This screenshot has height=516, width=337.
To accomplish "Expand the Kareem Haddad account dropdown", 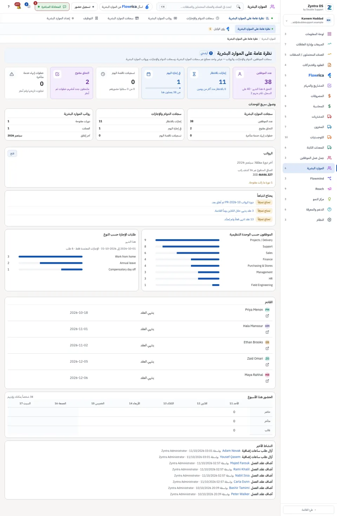I will point(309,20).
